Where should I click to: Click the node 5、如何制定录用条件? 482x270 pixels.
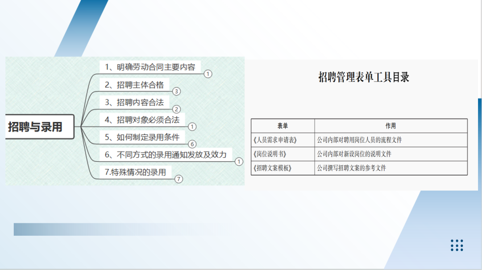pyautogui.click(x=143, y=137)
